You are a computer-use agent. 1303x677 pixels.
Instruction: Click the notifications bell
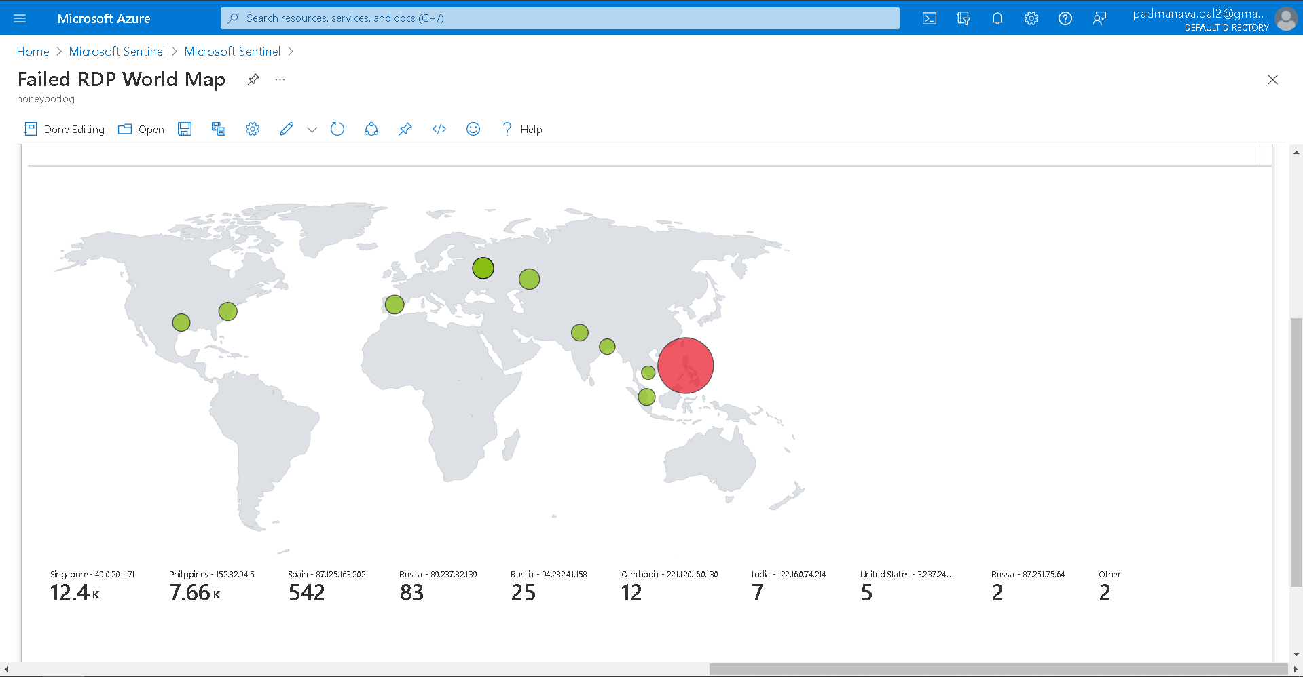coord(997,18)
